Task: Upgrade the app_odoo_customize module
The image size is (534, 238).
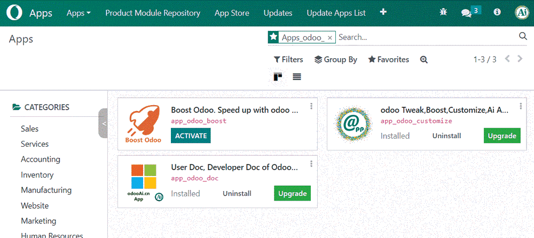Action: 502,136
